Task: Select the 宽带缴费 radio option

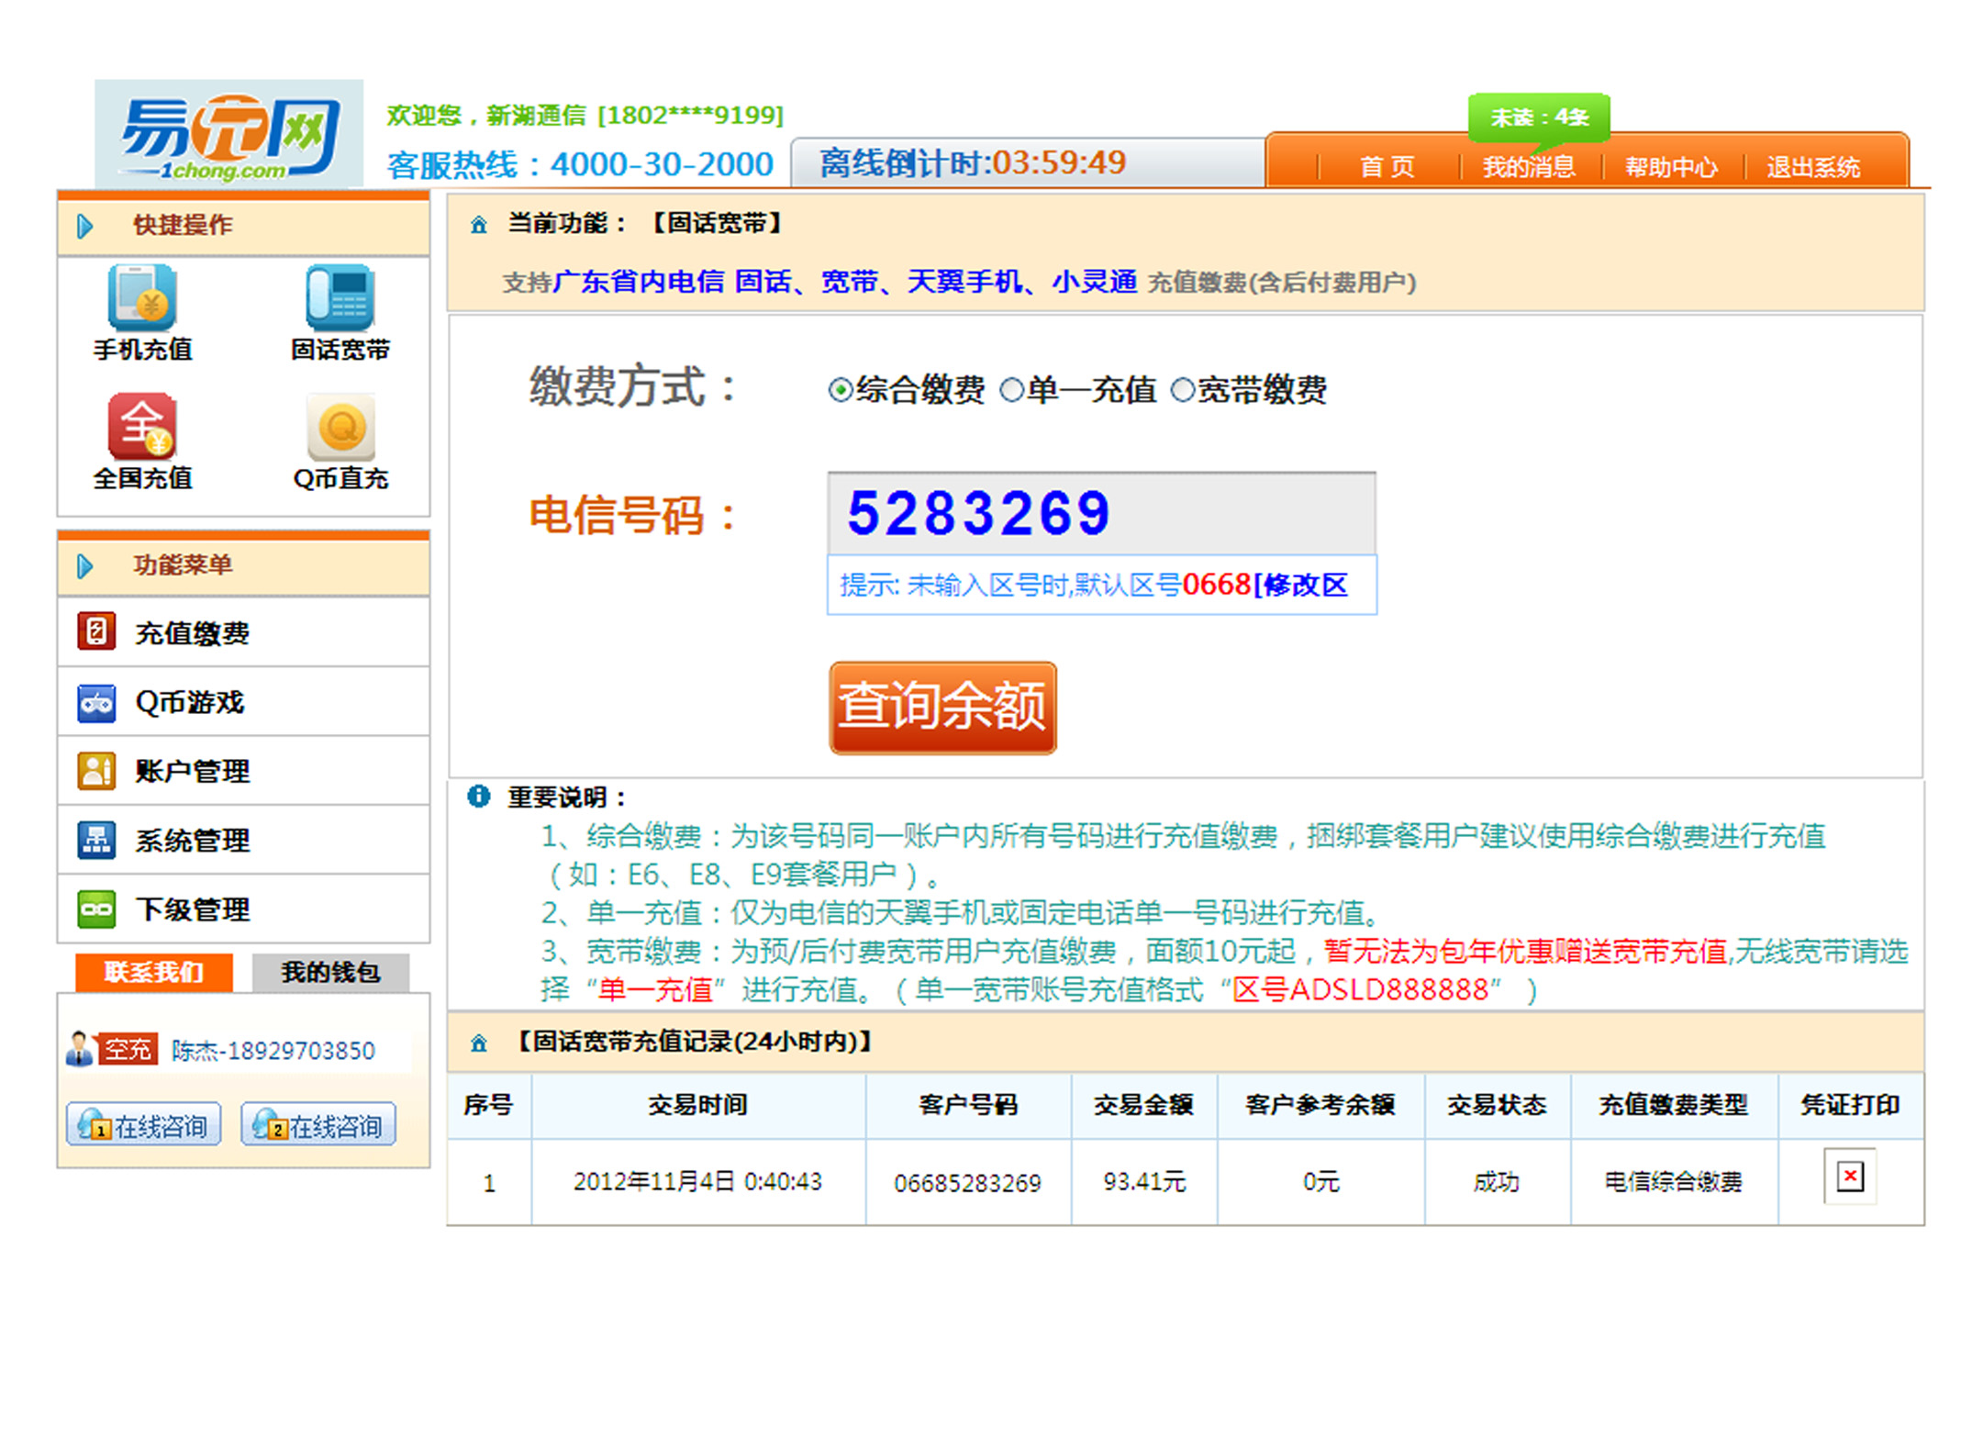Action: 1183,390
